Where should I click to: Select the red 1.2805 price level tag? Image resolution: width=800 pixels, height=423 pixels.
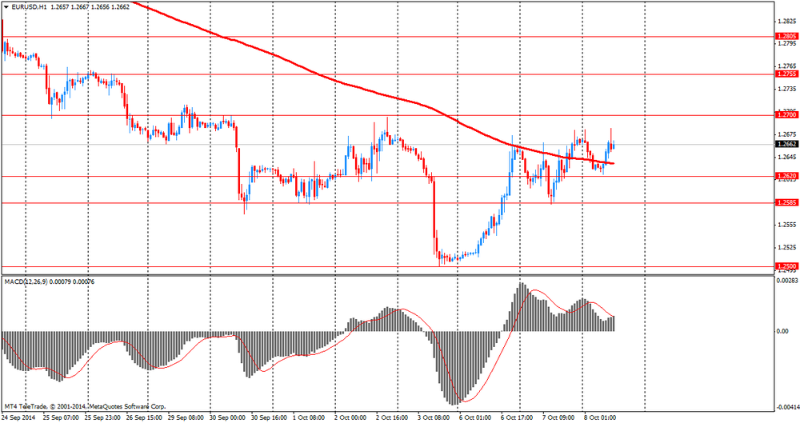pyautogui.click(x=786, y=37)
